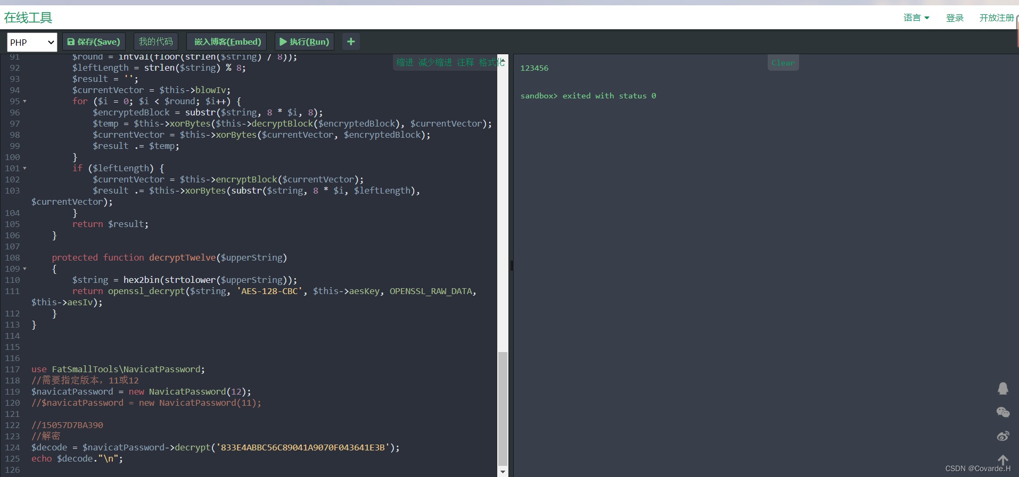Viewport: 1019px width, 477px height.
Task: Open 我的代码 (My Code) button
Action: tap(155, 41)
